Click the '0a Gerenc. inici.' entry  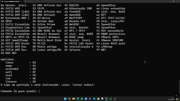pyautogui.click(x=14, y=5)
